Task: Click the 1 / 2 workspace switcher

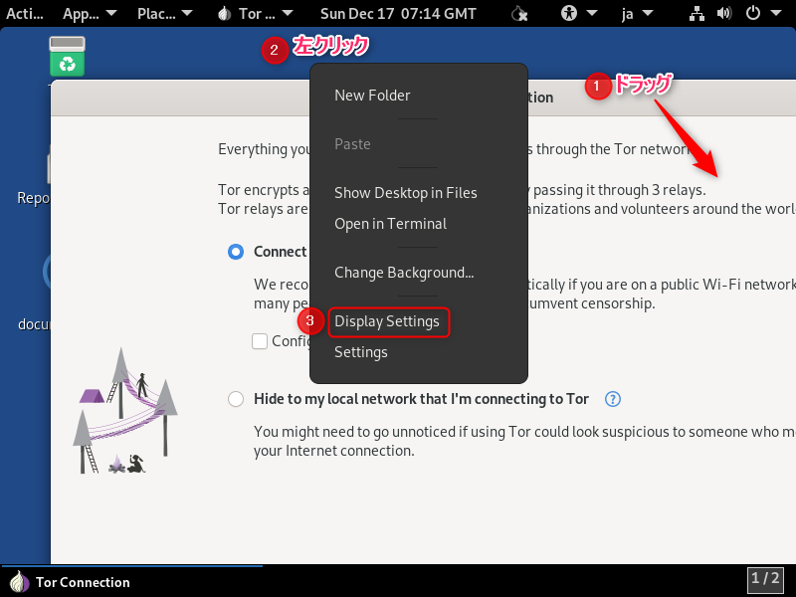Action: point(765,579)
